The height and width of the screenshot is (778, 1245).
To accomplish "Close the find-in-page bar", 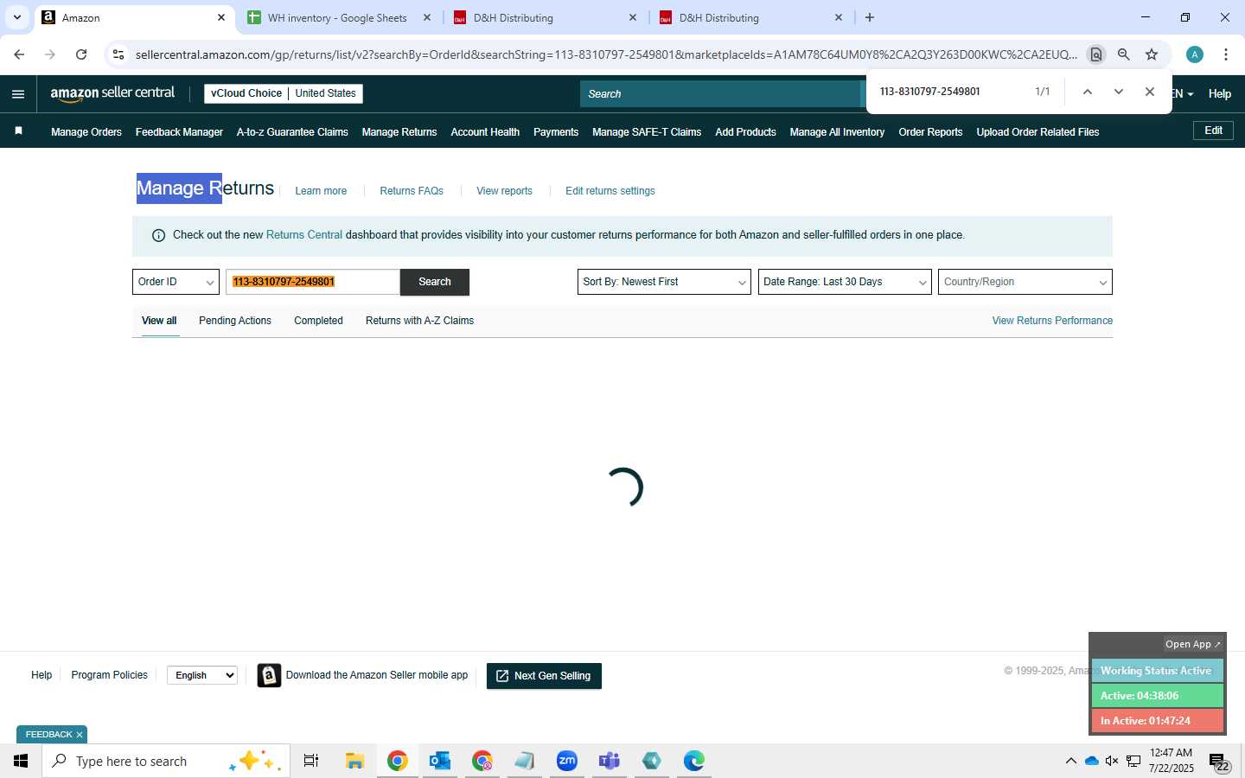I will click(1150, 92).
